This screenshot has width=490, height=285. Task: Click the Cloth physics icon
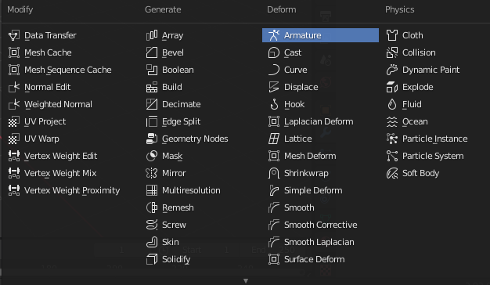click(x=392, y=35)
